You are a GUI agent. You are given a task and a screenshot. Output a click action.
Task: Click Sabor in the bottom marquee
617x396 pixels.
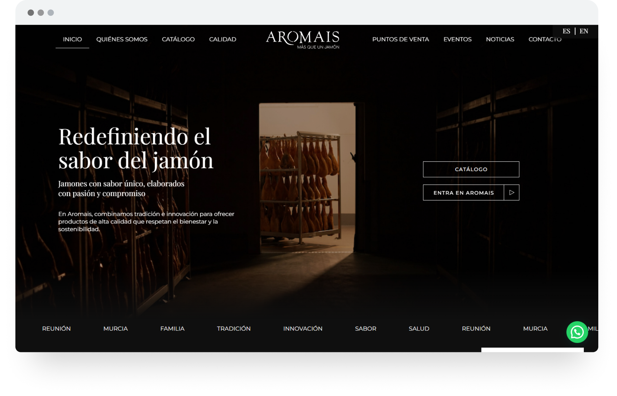click(366, 328)
